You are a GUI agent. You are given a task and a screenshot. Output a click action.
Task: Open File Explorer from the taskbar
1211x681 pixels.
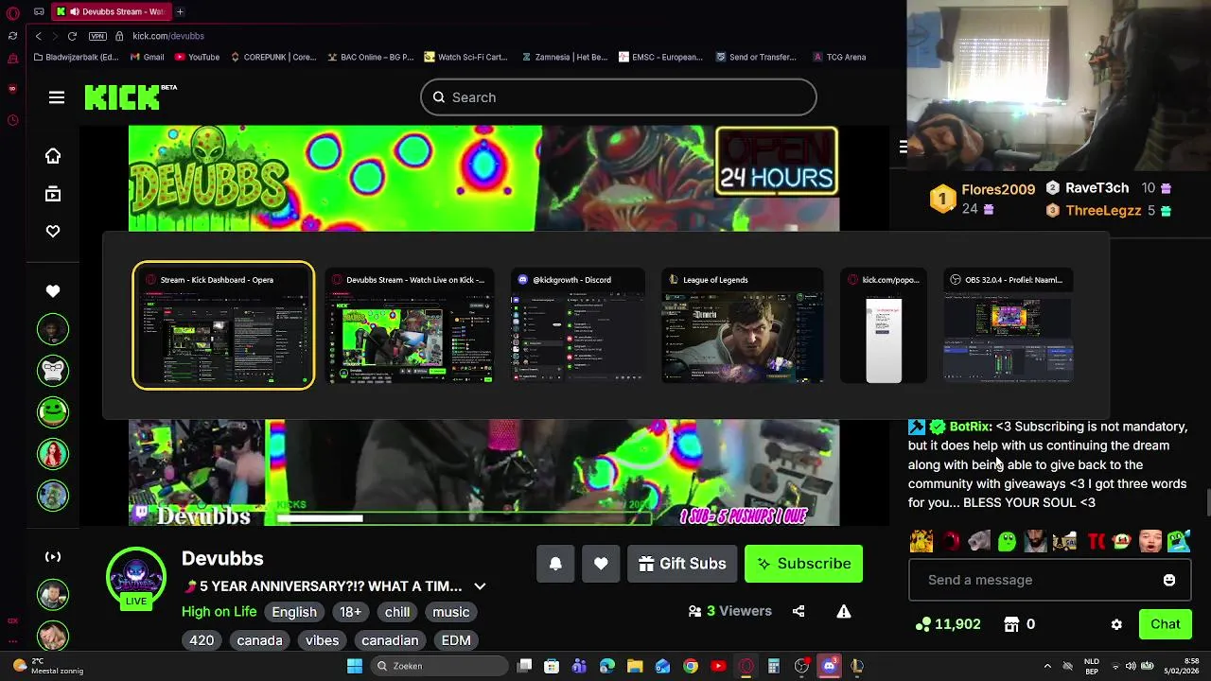pos(635,666)
